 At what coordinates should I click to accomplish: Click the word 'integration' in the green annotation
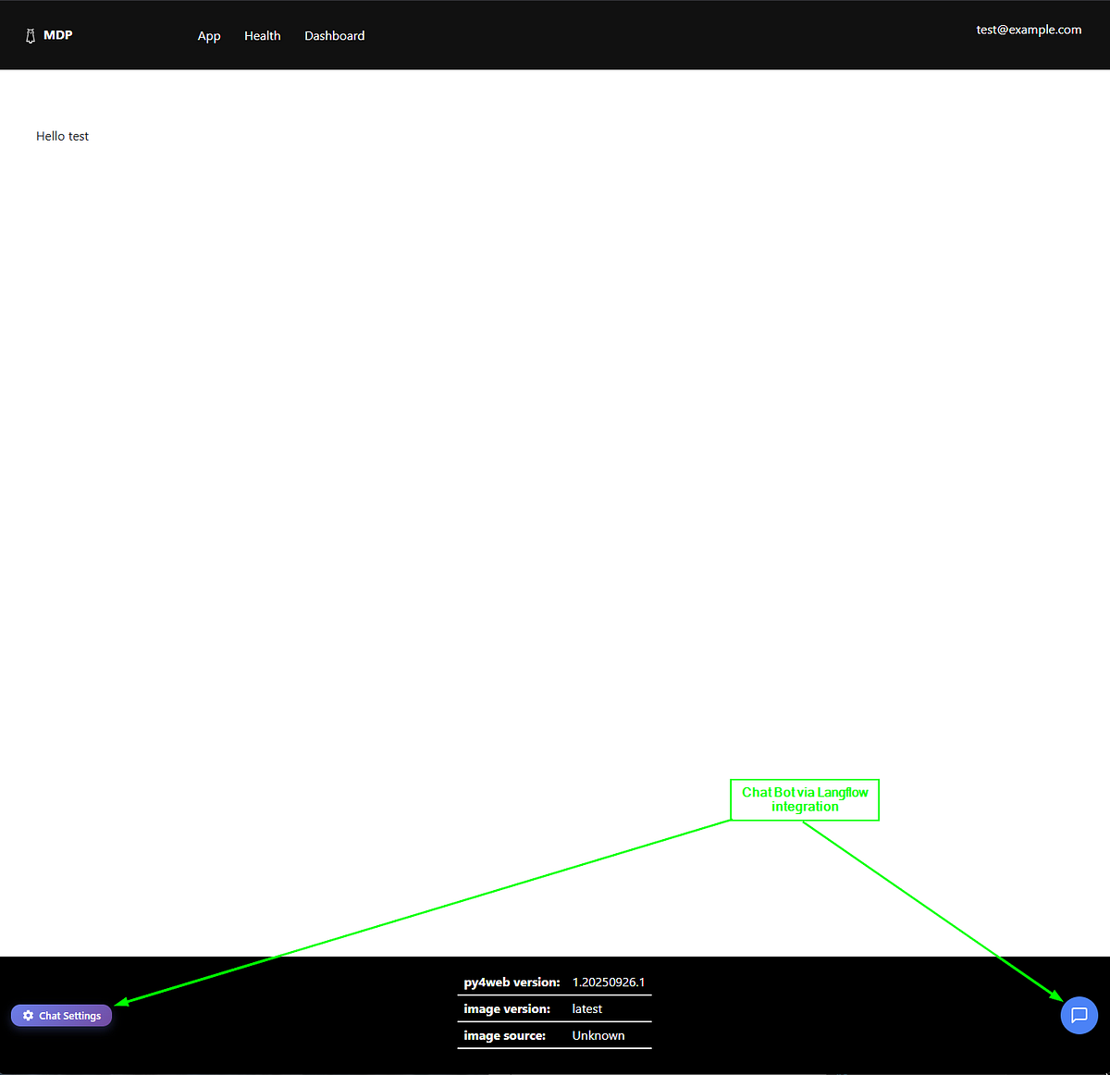pos(805,807)
